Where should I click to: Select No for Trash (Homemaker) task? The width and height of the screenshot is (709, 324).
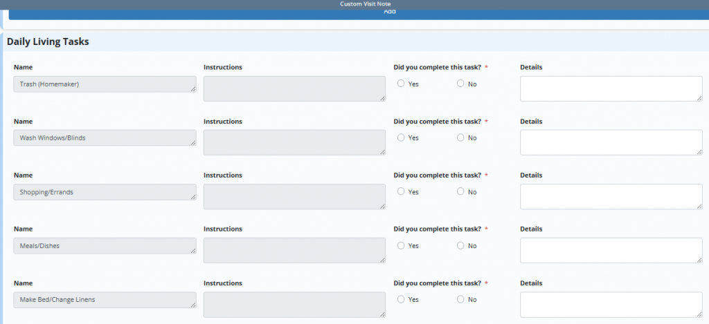tap(460, 84)
